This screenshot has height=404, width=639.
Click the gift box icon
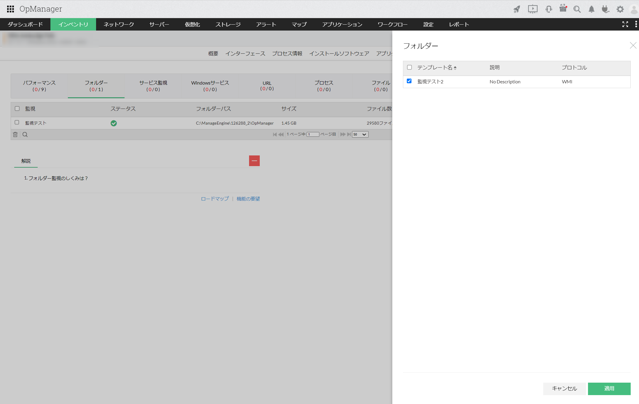(563, 9)
